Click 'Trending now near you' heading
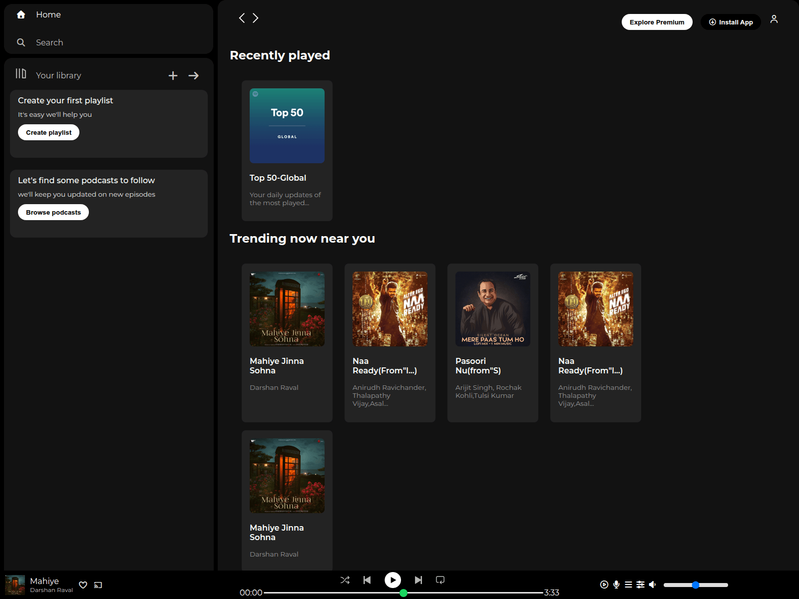 [302, 239]
